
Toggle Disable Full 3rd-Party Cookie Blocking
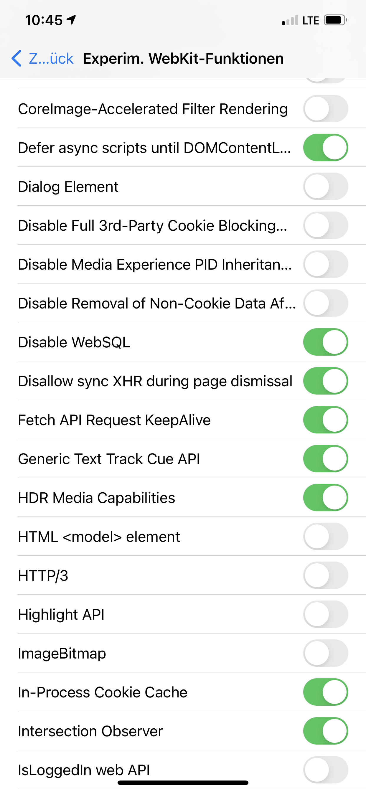tap(325, 225)
